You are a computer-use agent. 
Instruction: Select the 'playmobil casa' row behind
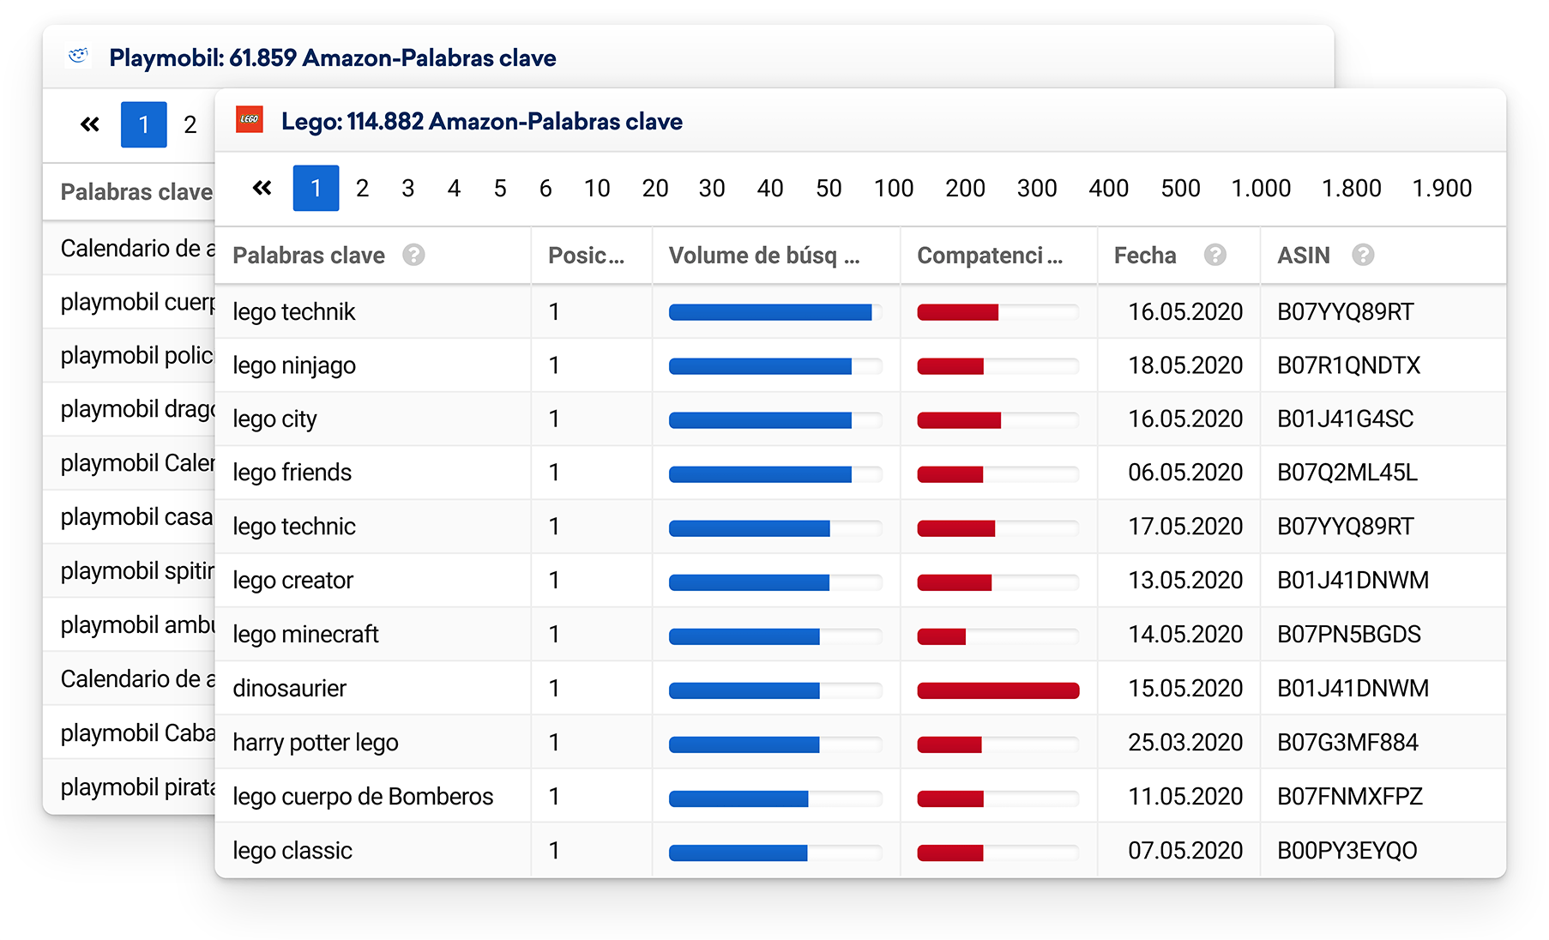(136, 517)
